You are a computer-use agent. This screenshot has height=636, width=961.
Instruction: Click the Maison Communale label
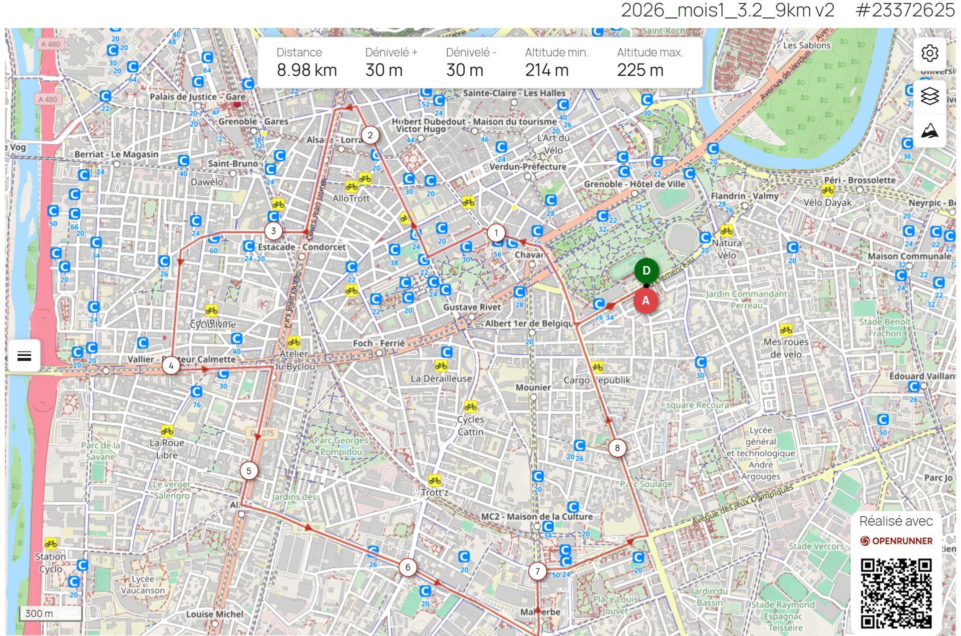tap(909, 257)
